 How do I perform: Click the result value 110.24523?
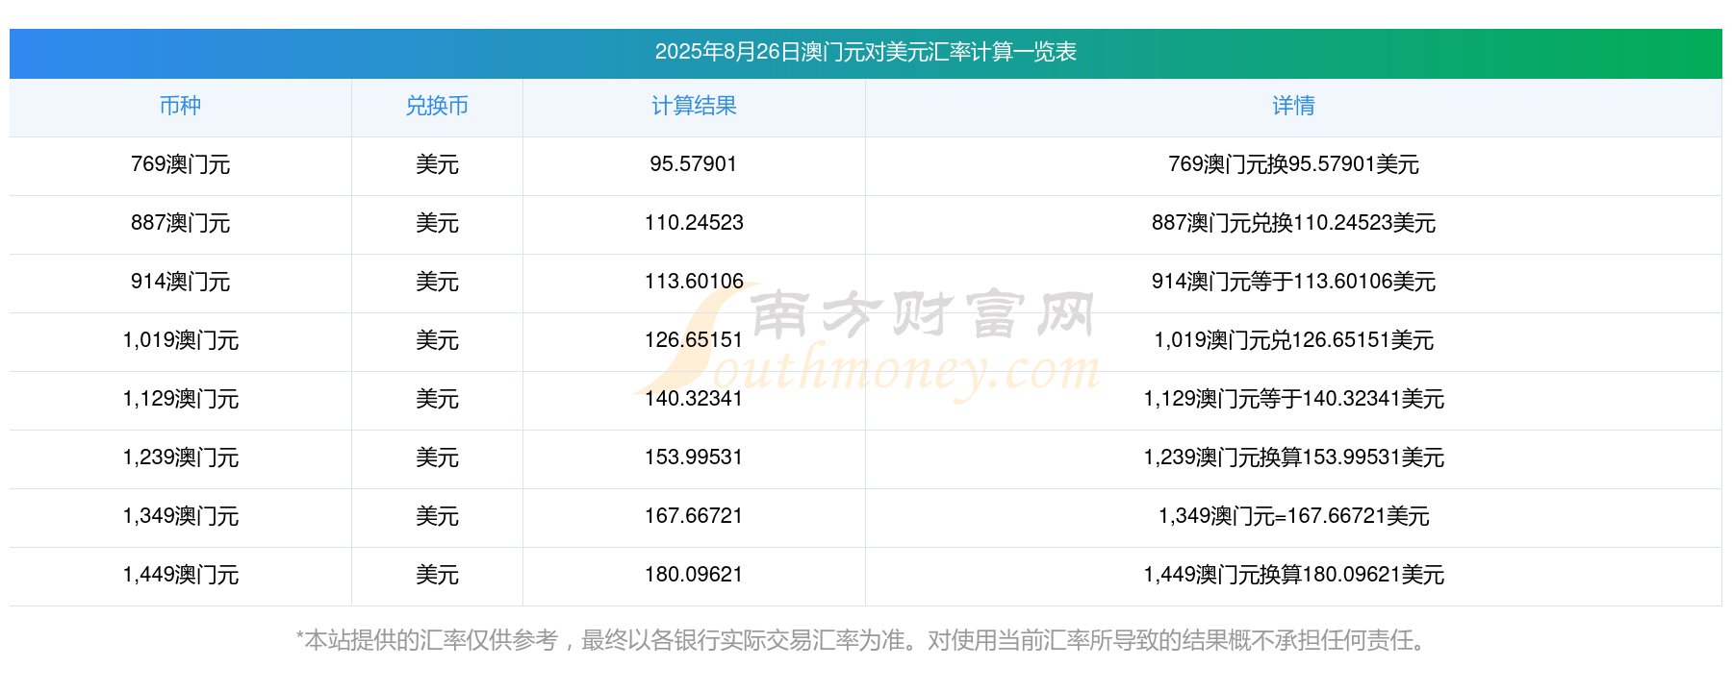coord(694,223)
